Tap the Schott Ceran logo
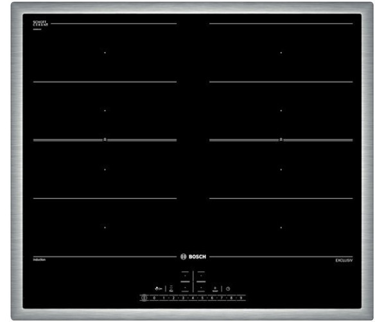This screenshot has width=384, height=322. (x=40, y=24)
